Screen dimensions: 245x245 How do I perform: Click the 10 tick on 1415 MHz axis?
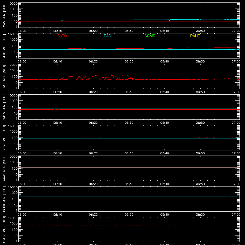[x=16, y=113]
